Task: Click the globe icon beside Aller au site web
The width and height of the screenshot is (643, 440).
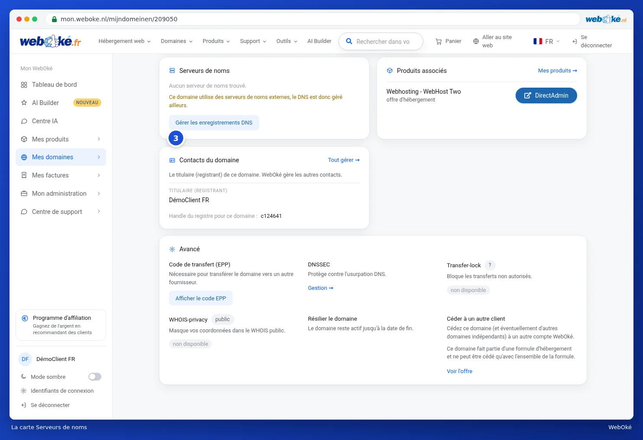Action: tap(476, 41)
